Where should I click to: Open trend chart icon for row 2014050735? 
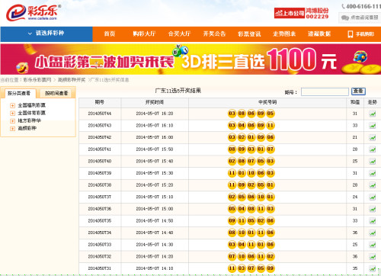(372, 221)
